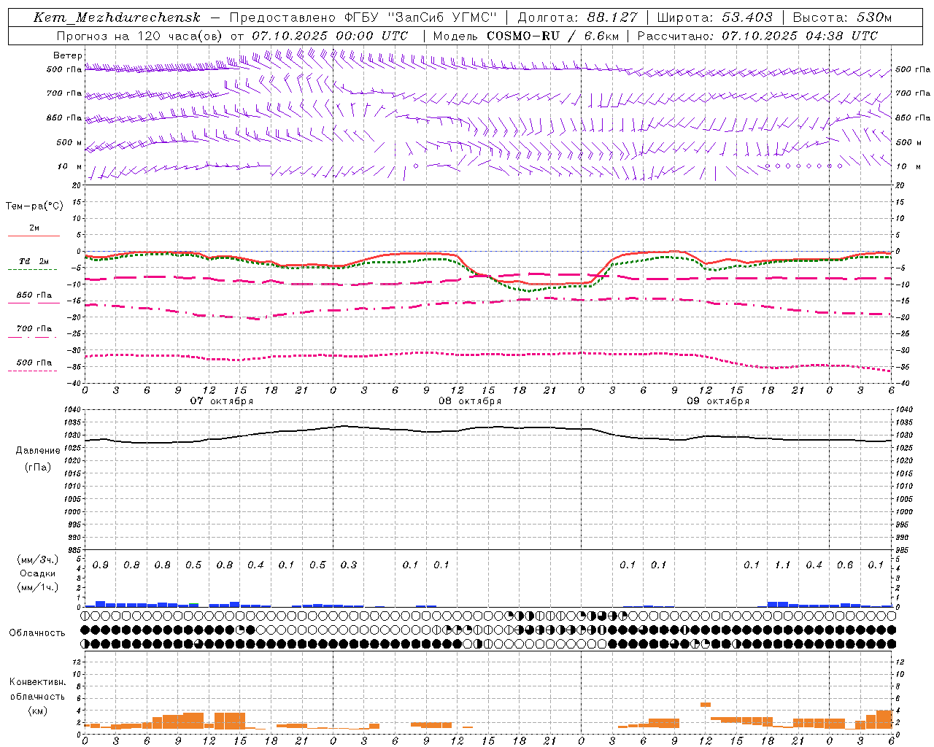Click the precipitation value 0.3

[x=349, y=565]
